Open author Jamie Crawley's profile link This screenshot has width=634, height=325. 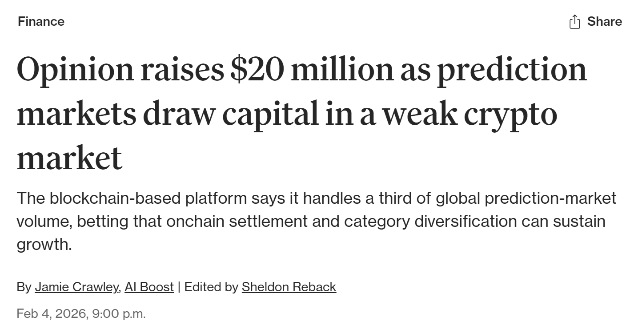point(77,287)
